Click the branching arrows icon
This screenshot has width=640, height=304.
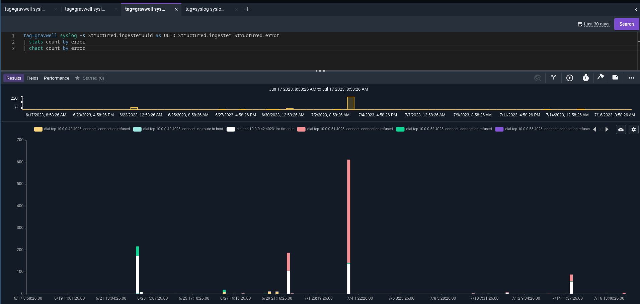point(554,78)
